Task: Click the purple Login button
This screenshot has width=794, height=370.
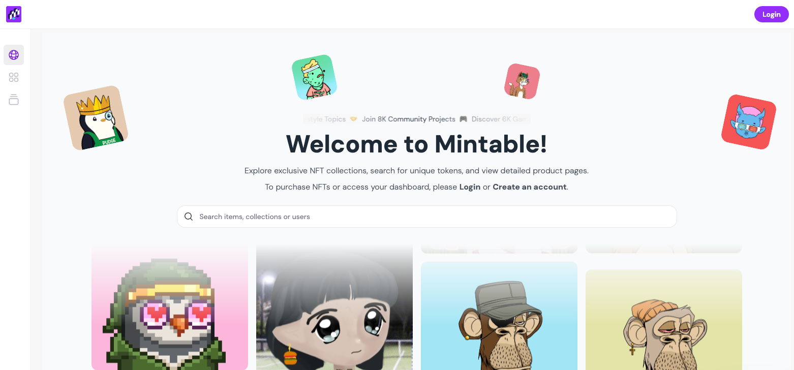Action: 771,14
